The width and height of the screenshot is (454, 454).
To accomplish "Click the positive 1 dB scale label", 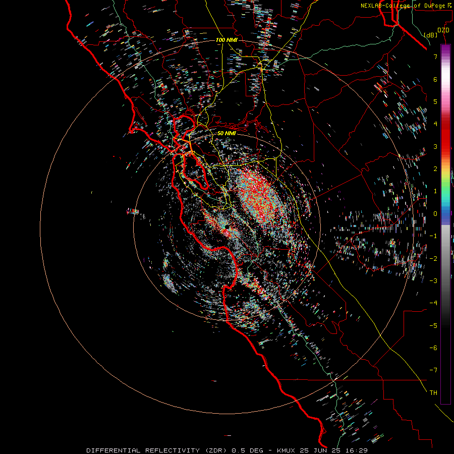I will (435, 191).
